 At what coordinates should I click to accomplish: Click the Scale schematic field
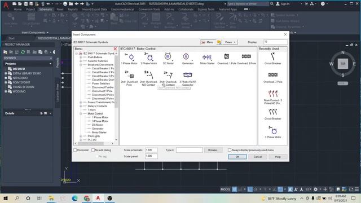click(151, 150)
